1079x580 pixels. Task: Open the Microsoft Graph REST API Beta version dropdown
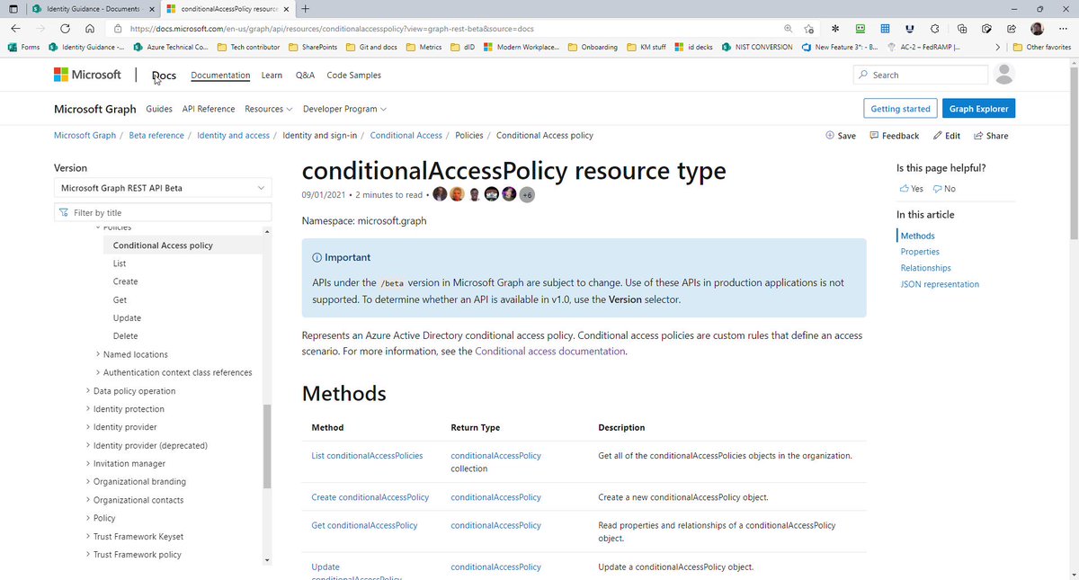[x=163, y=188]
